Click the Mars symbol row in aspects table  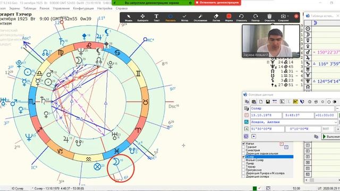click(x=308, y=52)
